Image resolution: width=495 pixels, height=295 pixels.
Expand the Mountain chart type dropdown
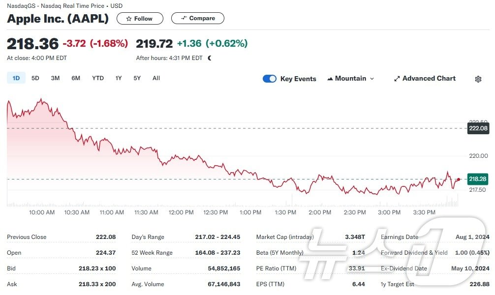pos(372,79)
